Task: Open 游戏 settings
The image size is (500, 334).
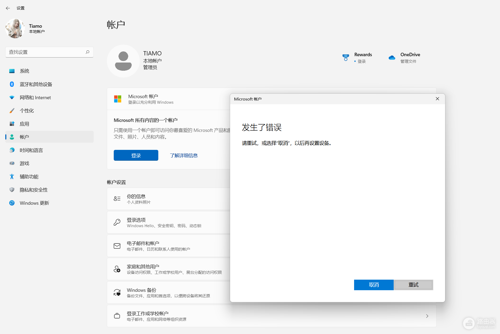Action: (49, 163)
